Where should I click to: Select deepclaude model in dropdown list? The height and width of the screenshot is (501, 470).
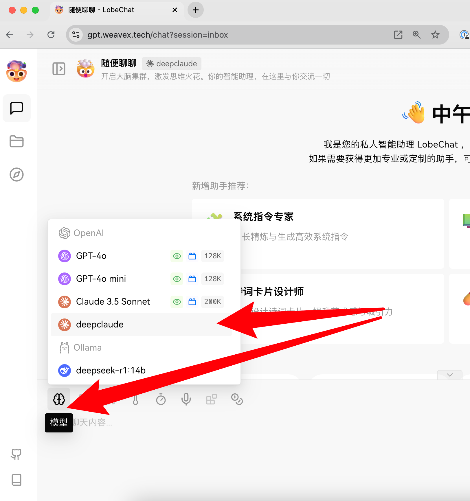click(x=141, y=325)
